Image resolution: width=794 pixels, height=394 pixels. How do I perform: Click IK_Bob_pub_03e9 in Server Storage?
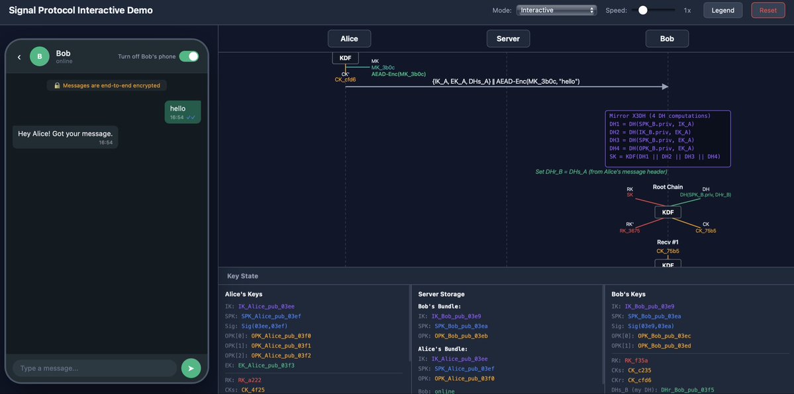tap(456, 316)
